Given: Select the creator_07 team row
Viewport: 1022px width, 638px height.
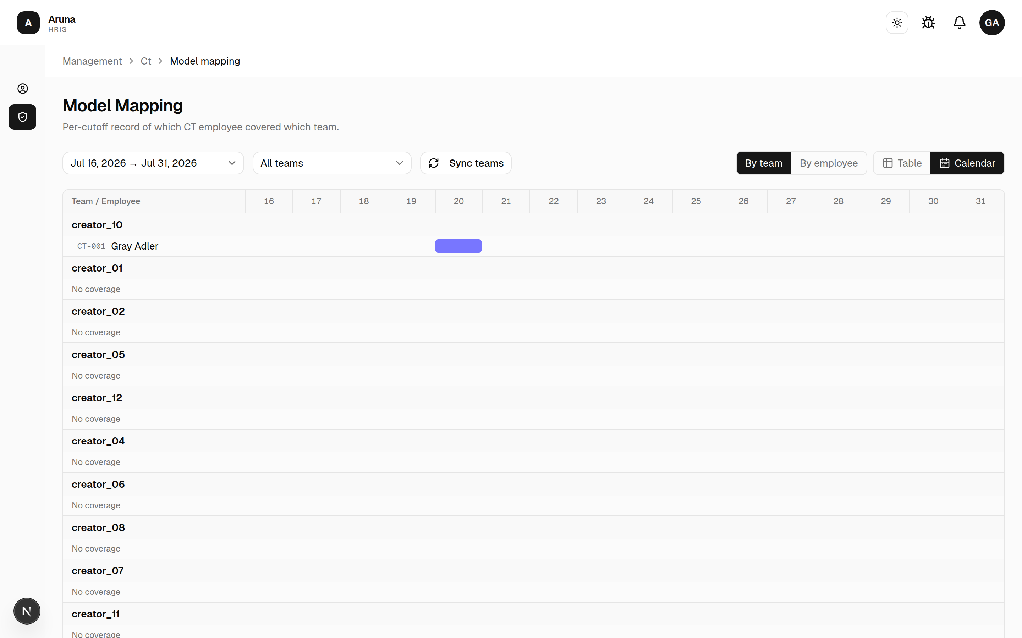Looking at the screenshot, I should pyautogui.click(x=533, y=571).
